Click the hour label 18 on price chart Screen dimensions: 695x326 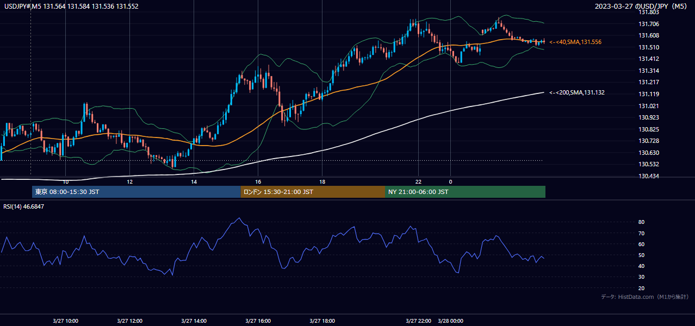pyautogui.click(x=322, y=181)
